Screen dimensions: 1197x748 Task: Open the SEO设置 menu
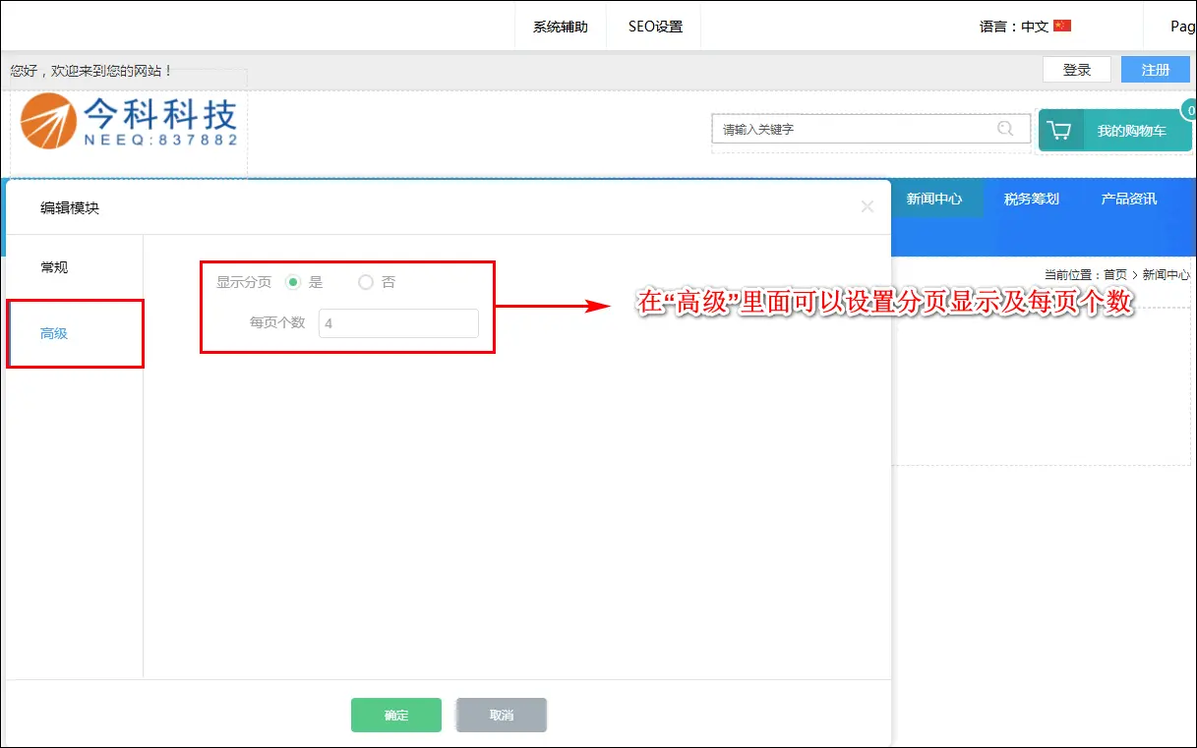pos(655,27)
